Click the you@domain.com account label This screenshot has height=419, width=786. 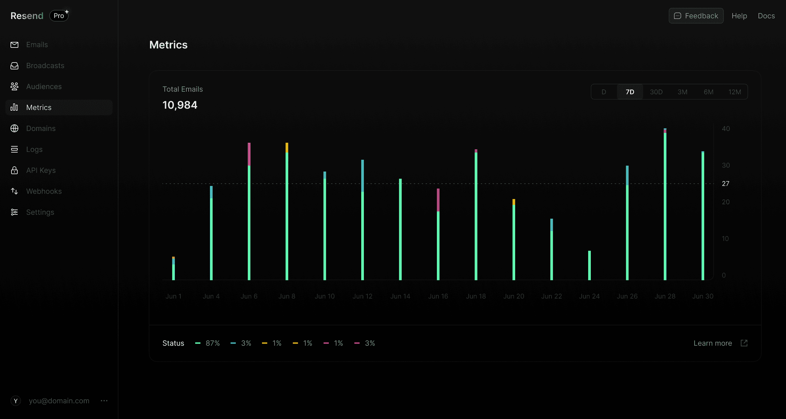click(59, 401)
